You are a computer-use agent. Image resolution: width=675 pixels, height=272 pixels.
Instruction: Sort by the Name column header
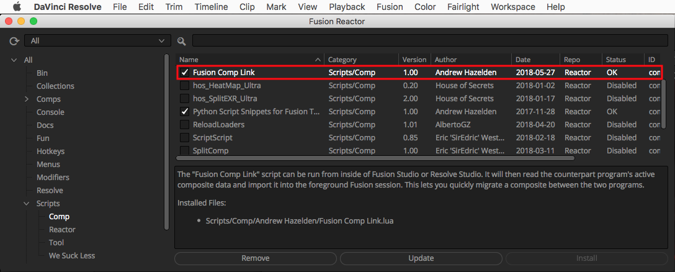coord(250,60)
